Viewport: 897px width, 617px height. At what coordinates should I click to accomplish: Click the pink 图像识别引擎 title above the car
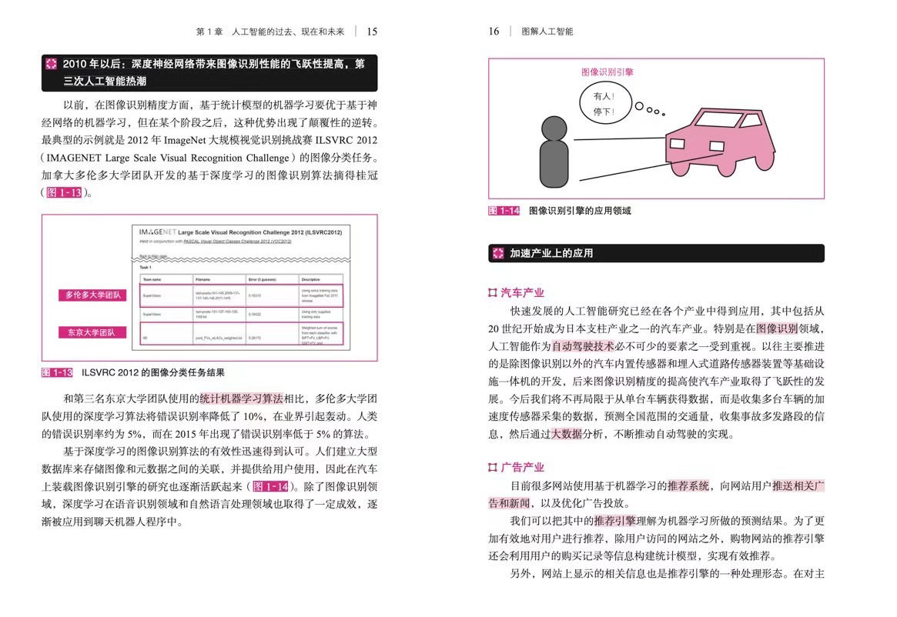(x=607, y=72)
